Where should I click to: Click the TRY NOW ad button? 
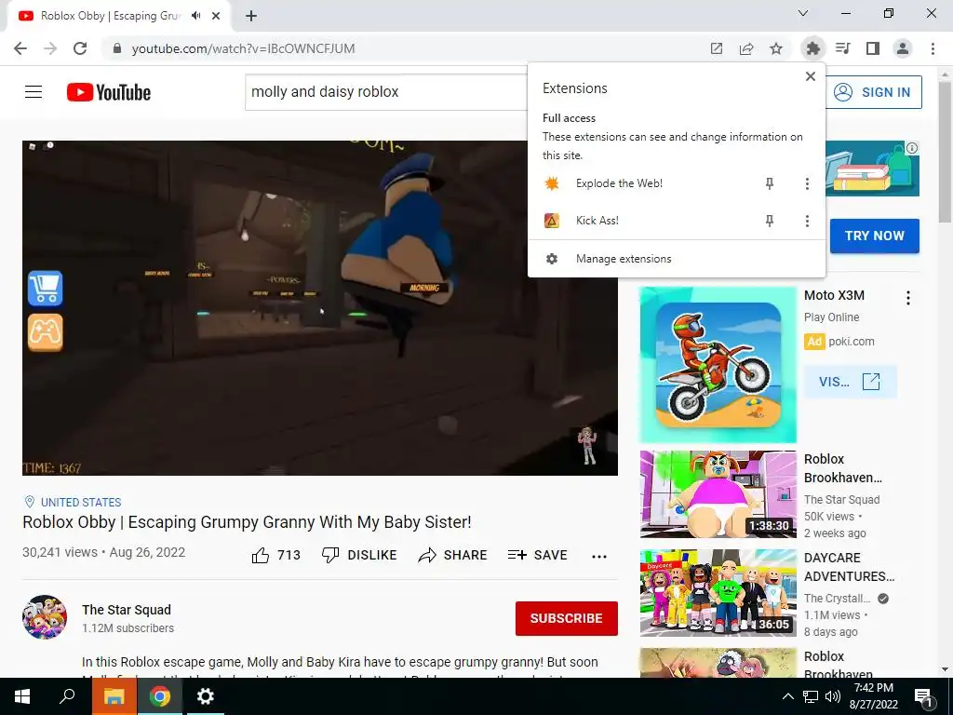875,236
